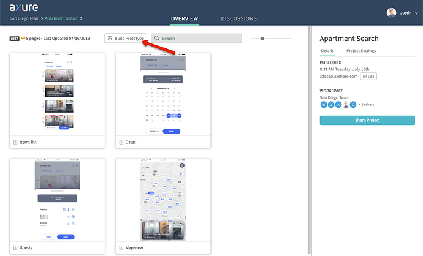Switch to the Overview tab

click(x=185, y=18)
